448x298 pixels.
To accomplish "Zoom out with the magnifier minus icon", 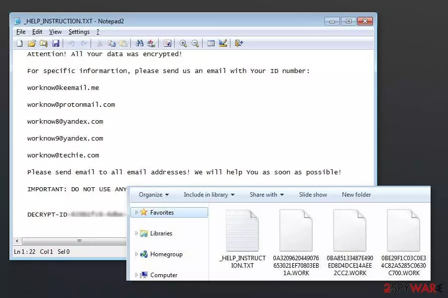I will 195,43.
